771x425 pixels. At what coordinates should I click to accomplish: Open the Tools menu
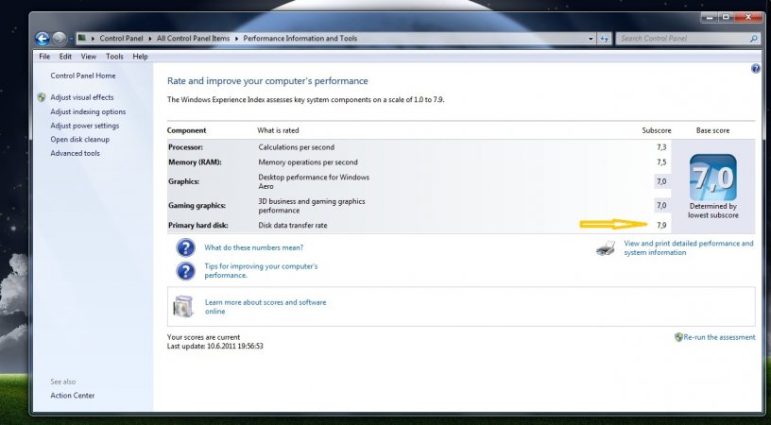pyautogui.click(x=114, y=57)
